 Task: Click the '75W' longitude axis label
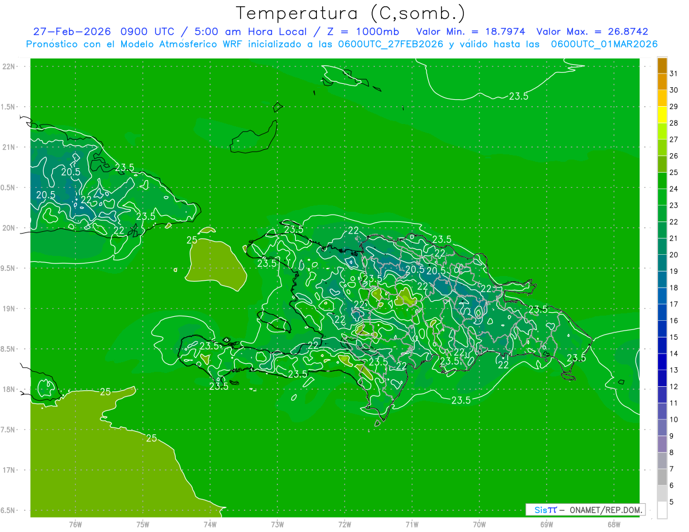coord(143,525)
